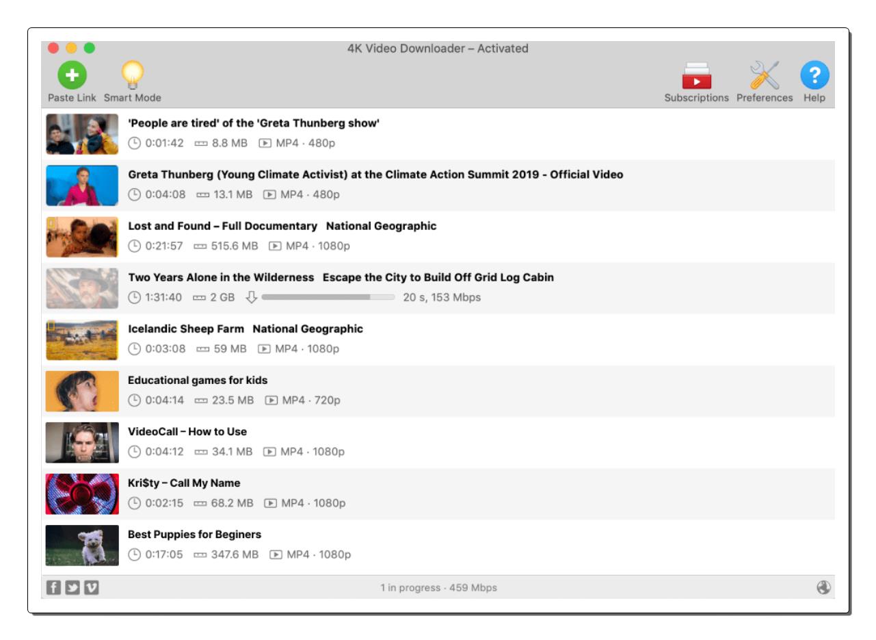Screen dimensions: 876x640
Task: Select title 'Educational games for kids'
Action: pos(198,380)
